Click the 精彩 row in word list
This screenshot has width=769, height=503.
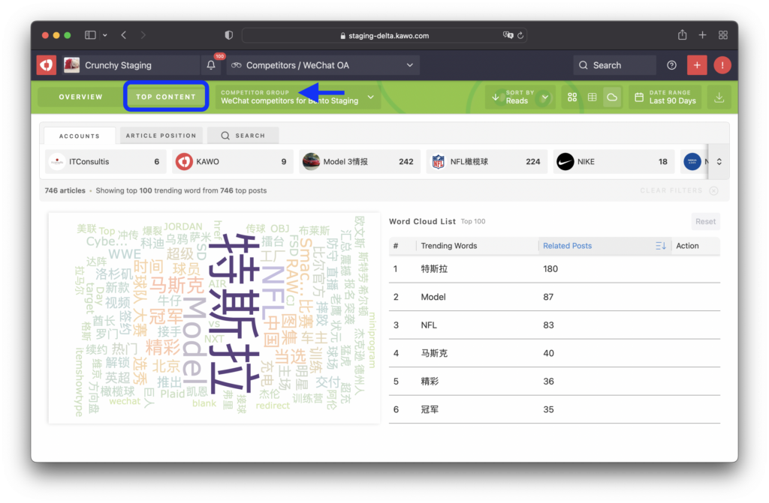(x=554, y=382)
